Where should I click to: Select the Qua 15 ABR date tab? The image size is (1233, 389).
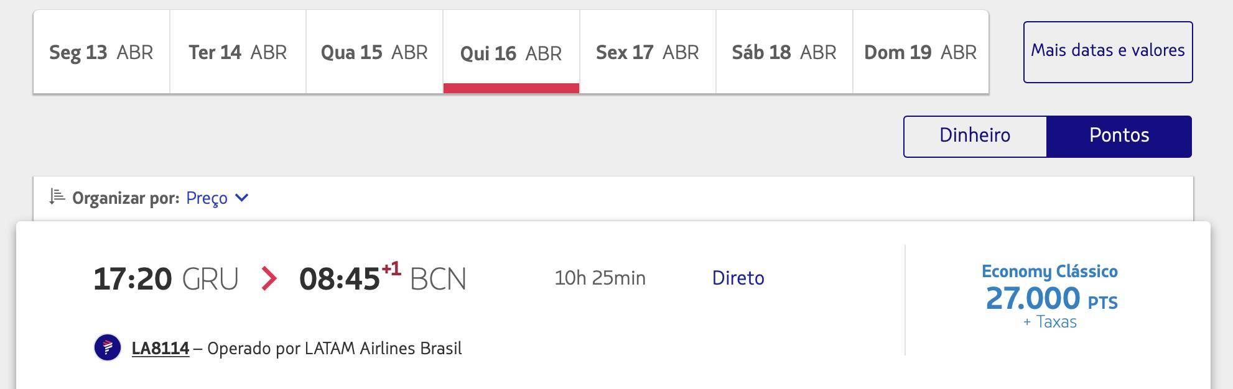tap(375, 52)
